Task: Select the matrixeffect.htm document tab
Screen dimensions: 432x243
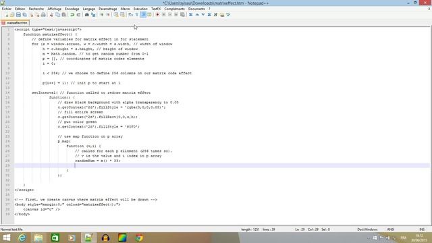Action: [x=15, y=23]
